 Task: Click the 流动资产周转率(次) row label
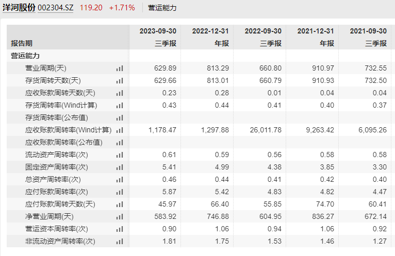point(57,155)
